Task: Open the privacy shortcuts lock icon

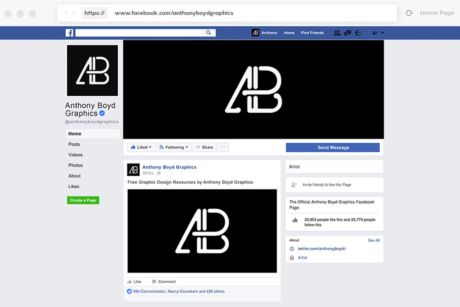Action: pos(374,33)
